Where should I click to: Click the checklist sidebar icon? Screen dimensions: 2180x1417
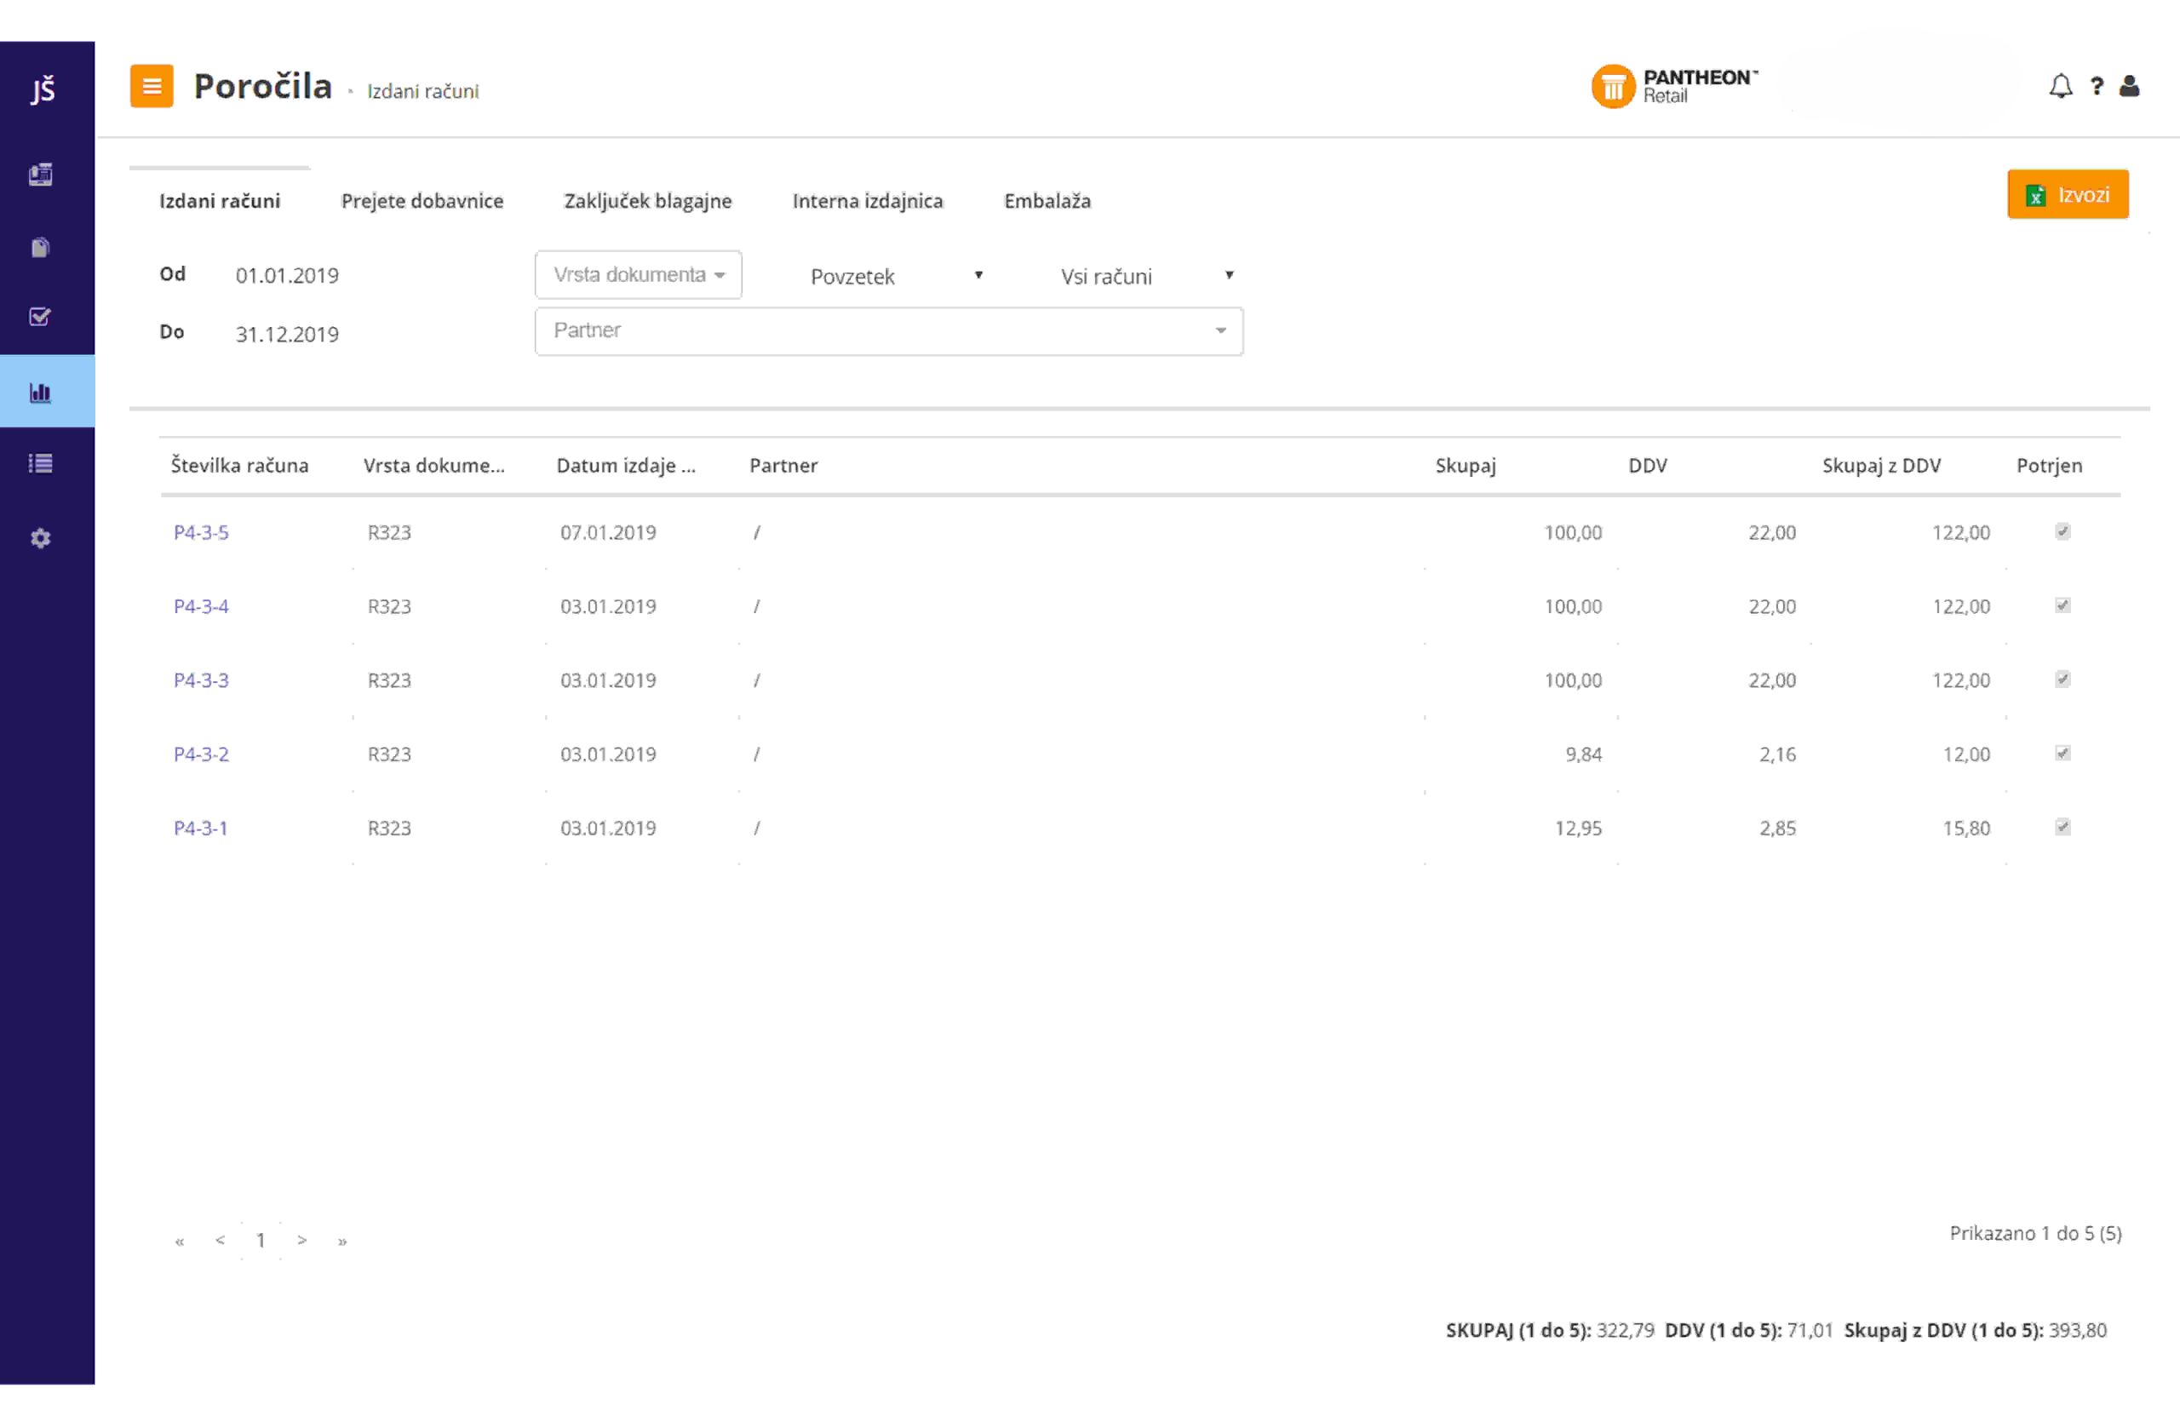tap(40, 317)
